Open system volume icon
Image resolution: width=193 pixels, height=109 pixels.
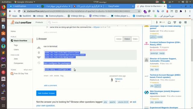pyautogui.click(x=183, y=2)
